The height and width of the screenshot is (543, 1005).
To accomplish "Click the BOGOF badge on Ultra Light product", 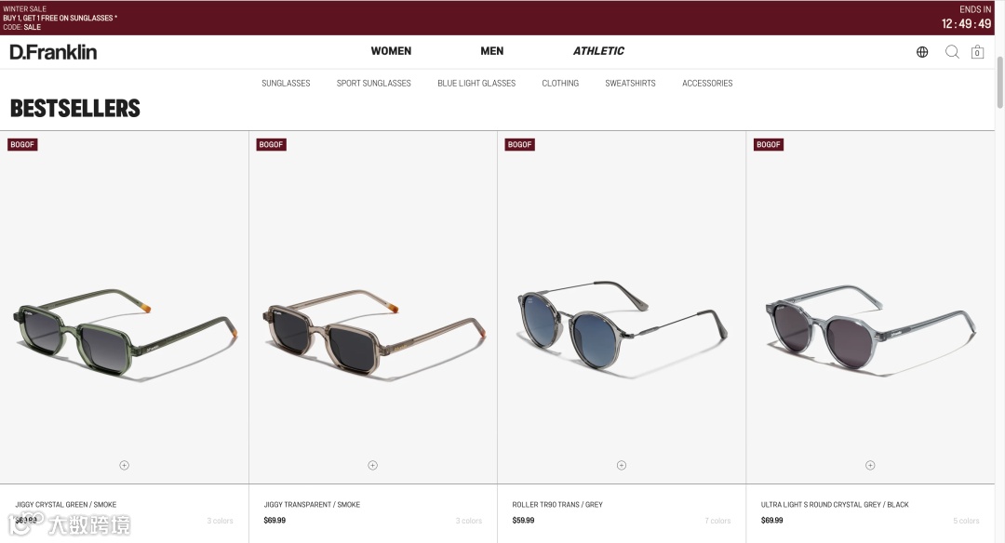I will tap(769, 145).
